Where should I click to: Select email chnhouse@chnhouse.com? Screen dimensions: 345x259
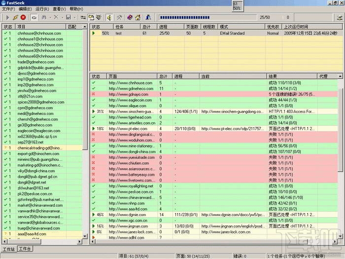click(39, 33)
